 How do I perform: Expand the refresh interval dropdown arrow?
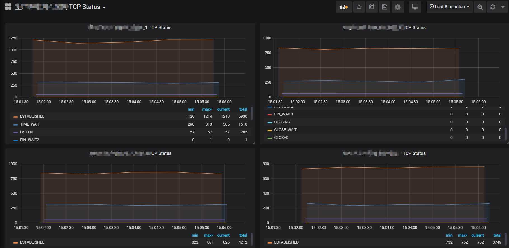click(x=503, y=7)
